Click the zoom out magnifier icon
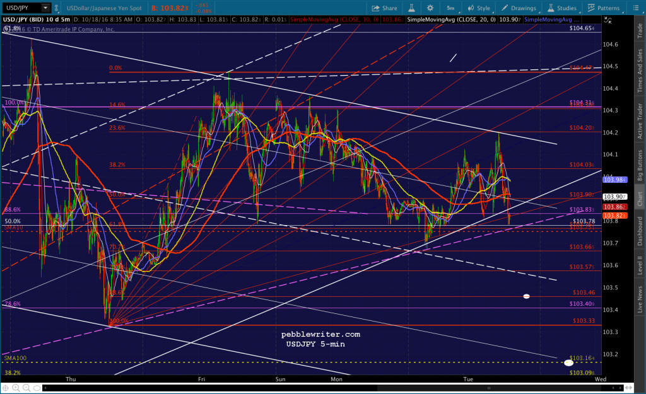Image resolution: width=646 pixels, height=394 pixels. 26,388
